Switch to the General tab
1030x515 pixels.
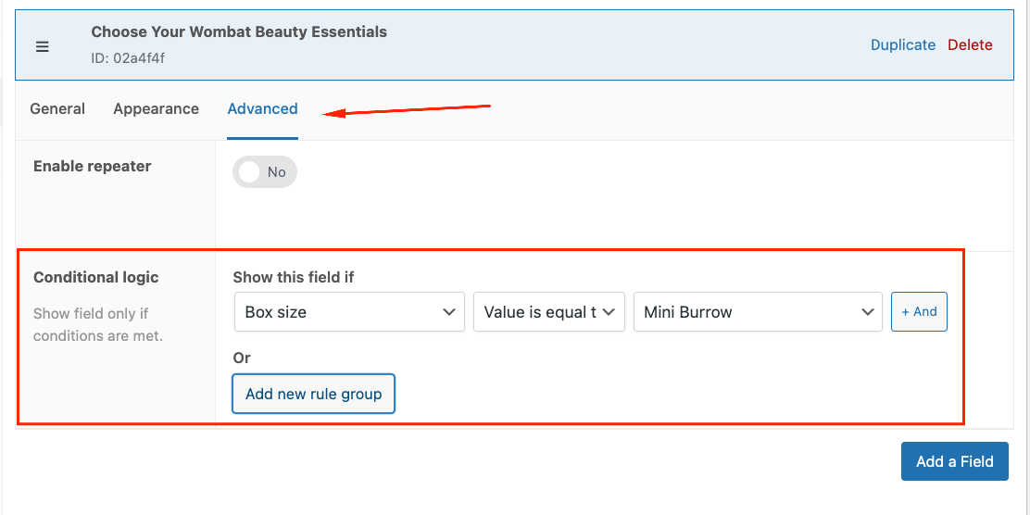pyautogui.click(x=57, y=109)
